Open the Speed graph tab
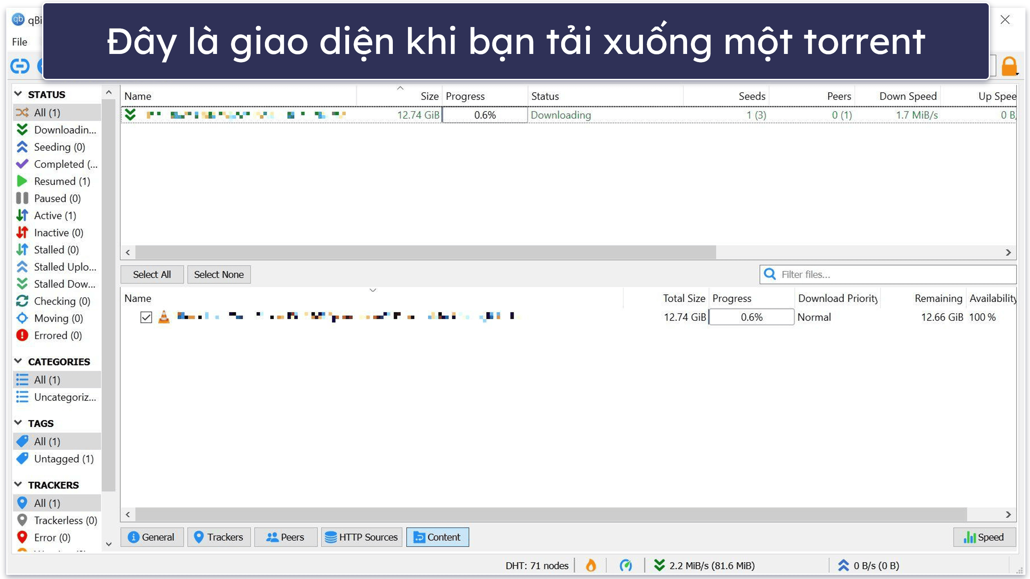The image size is (1030, 579). [x=984, y=537]
